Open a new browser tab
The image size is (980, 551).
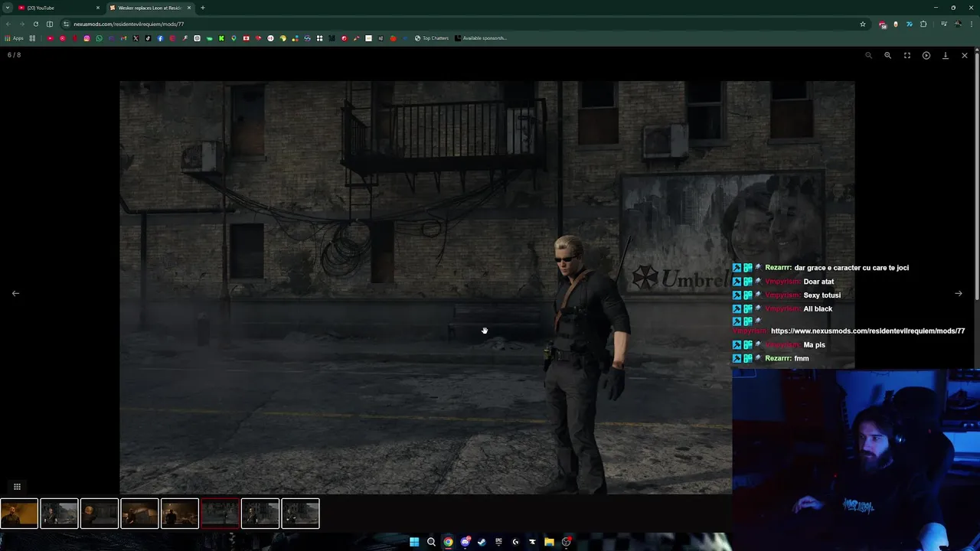[202, 8]
